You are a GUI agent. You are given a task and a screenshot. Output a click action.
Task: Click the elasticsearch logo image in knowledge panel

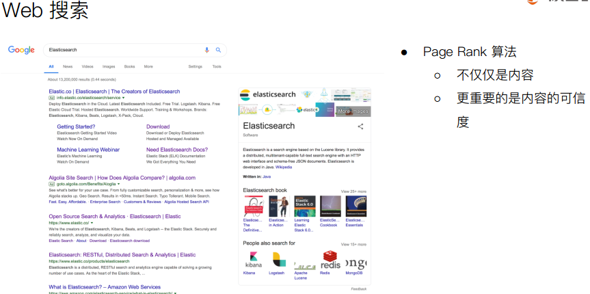point(267,95)
